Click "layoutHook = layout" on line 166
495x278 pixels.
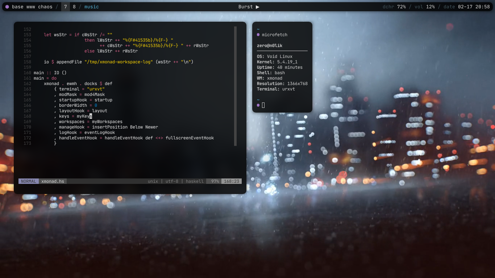pyautogui.click(x=83, y=111)
